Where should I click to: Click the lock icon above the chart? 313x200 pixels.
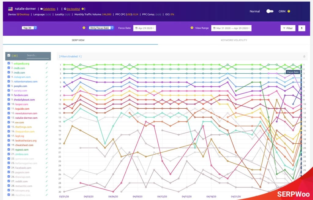point(304,56)
